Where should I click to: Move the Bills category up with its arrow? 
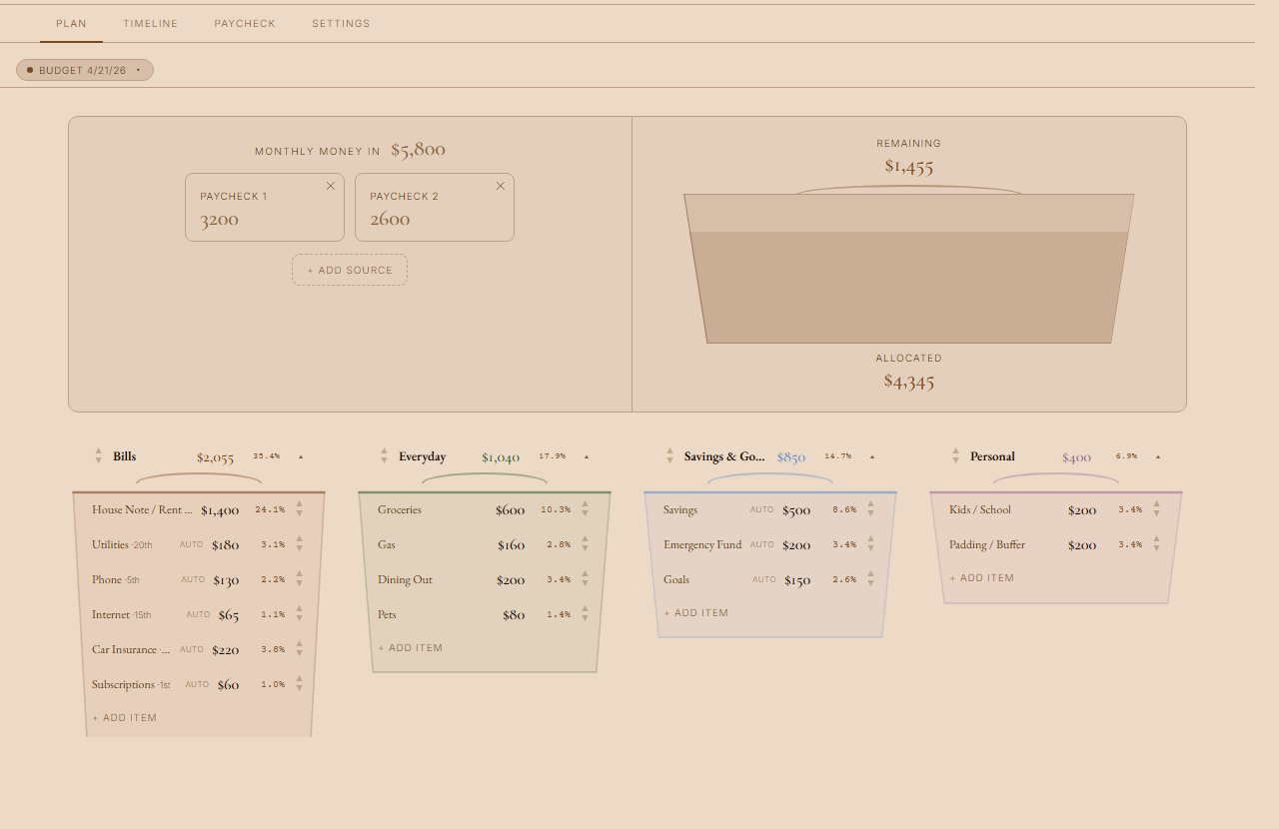coord(99,451)
